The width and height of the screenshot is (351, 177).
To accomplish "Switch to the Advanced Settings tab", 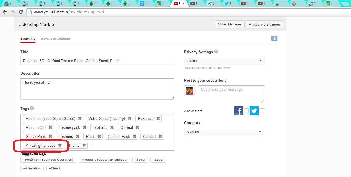I will point(55,39).
